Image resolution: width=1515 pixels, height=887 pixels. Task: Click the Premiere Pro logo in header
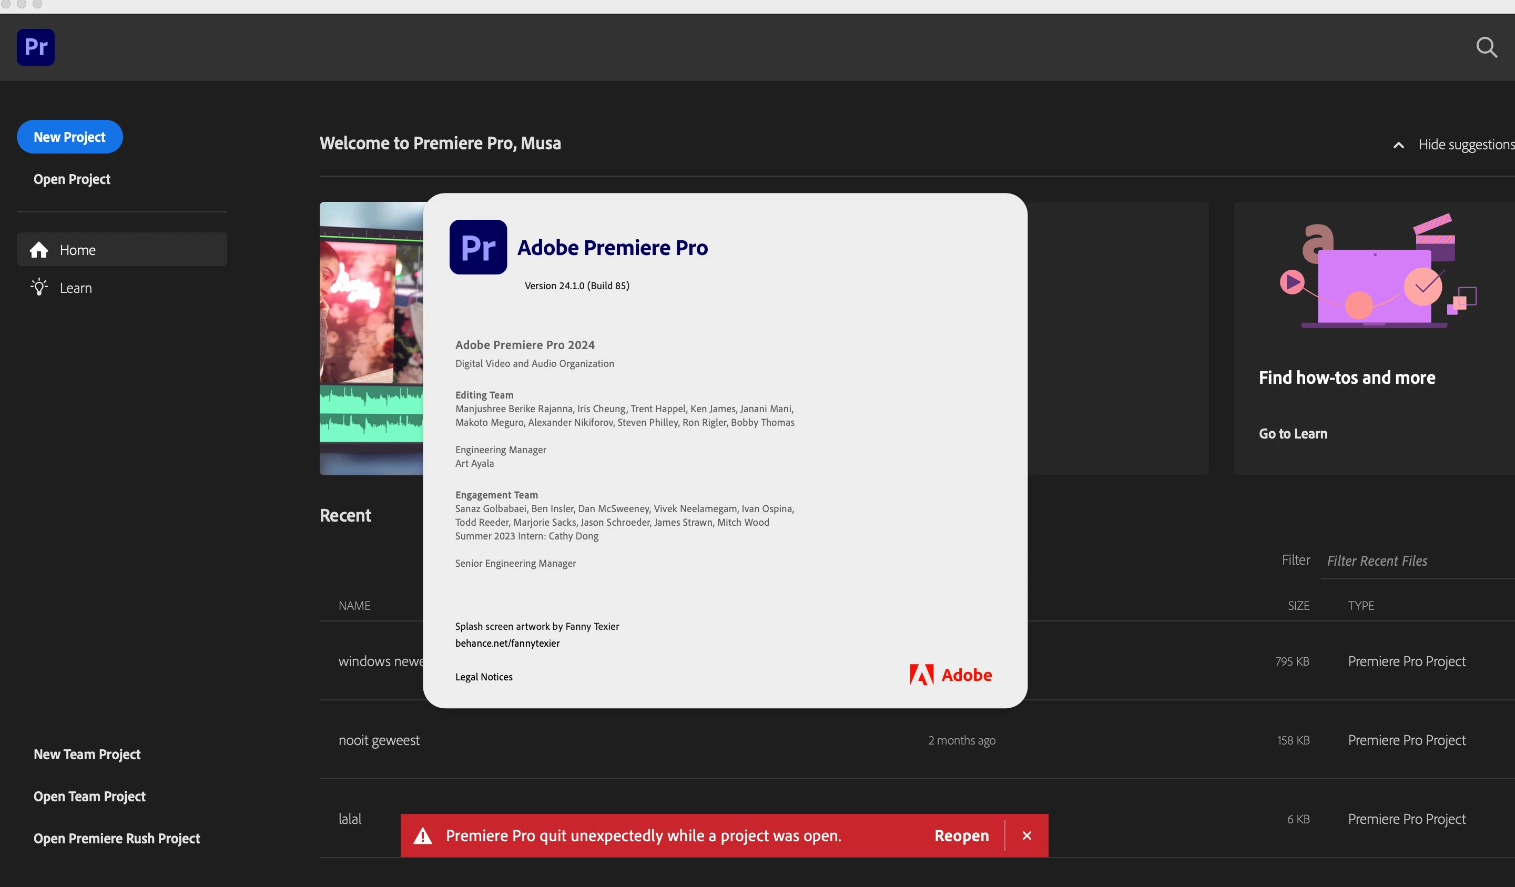pyautogui.click(x=35, y=47)
